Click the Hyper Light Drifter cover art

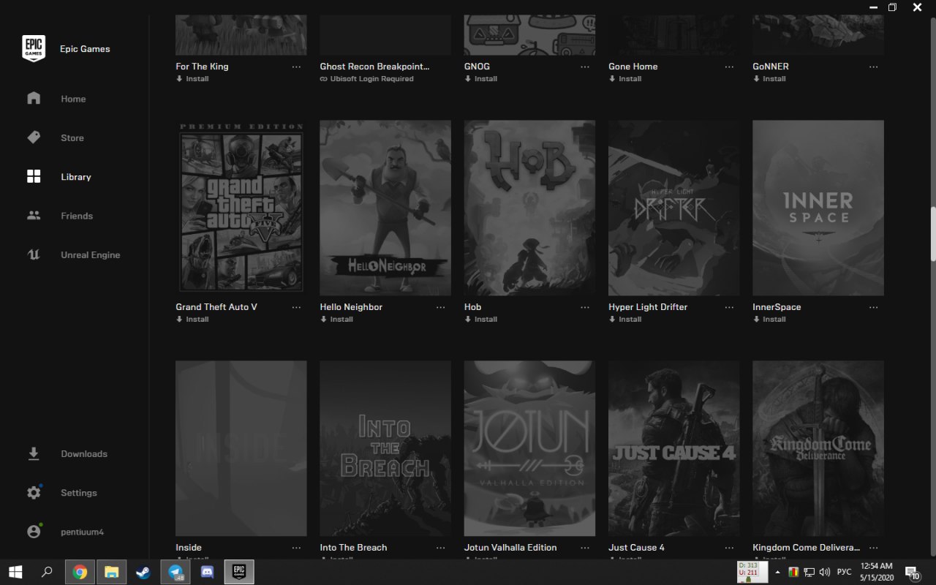pyautogui.click(x=673, y=208)
